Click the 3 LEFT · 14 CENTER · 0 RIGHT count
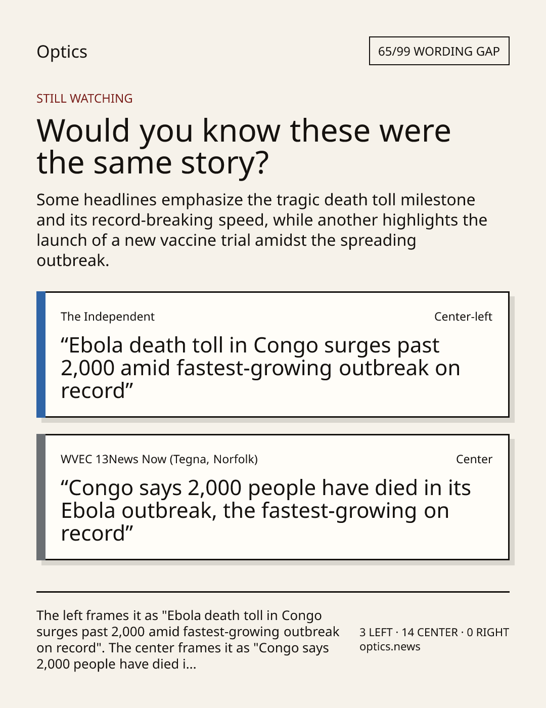Viewport: 546px width, 708px height. click(434, 632)
